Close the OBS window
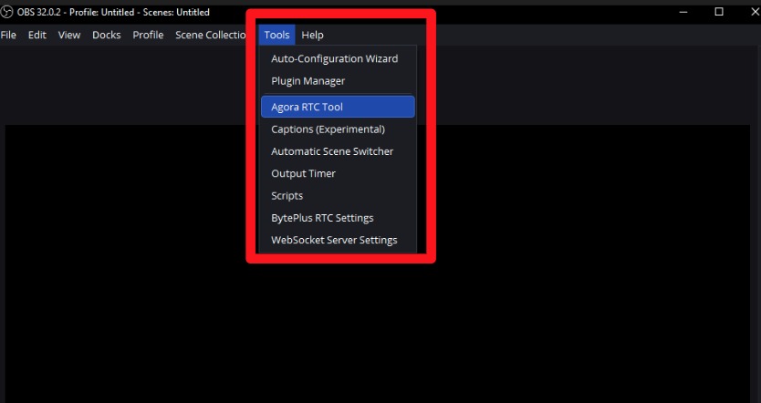The width and height of the screenshot is (761, 403). pos(755,12)
